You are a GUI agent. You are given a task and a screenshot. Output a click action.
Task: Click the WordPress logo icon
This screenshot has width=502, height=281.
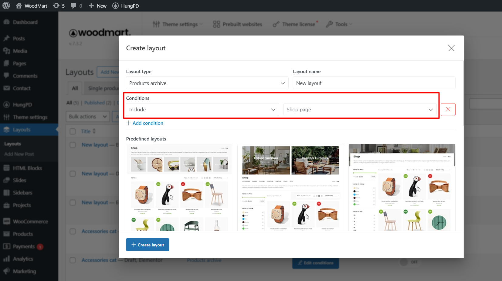[6, 5]
